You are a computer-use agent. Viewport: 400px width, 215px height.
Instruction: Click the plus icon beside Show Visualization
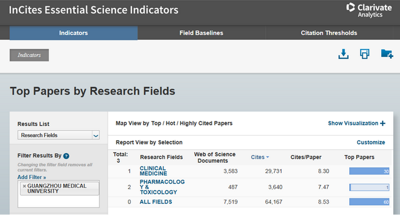tap(382, 123)
